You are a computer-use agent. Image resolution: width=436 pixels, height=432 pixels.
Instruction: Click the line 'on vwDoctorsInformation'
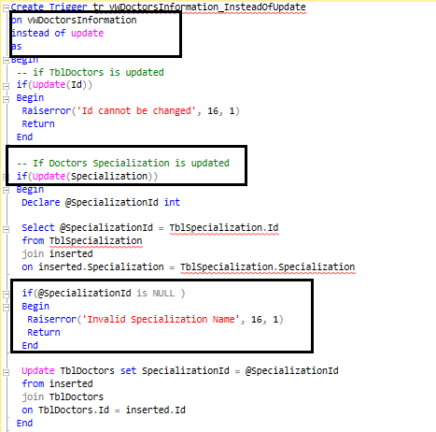[74, 20]
